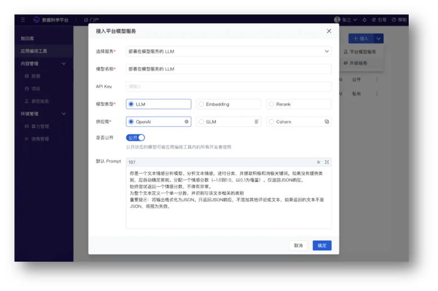Collapse the 环境管理 sidebar section
This screenshot has width=438, height=291.
point(64,114)
